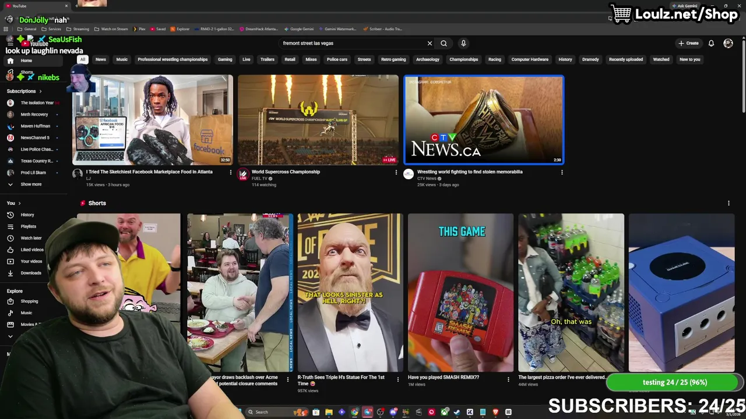Viewport: 746px width, 419px height.
Task: Open the Maven Huffman subscription
Action: pos(36,126)
